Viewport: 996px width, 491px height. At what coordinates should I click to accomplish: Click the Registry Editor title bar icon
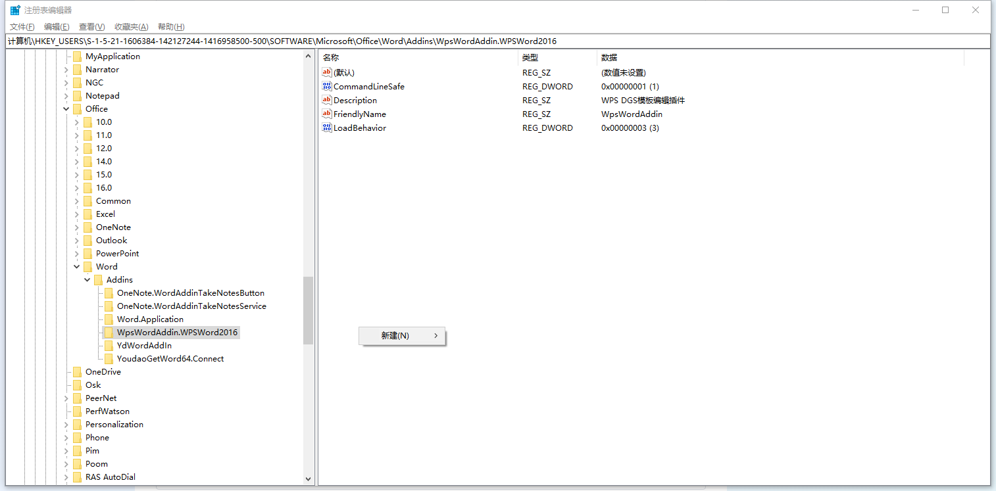15,10
